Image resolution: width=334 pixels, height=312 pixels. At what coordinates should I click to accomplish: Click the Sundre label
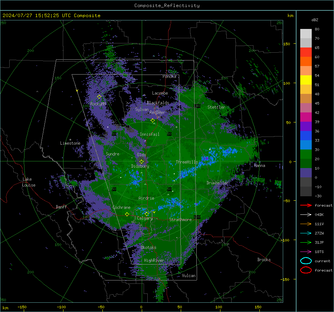pyautogui.click(x=112, y=154)
